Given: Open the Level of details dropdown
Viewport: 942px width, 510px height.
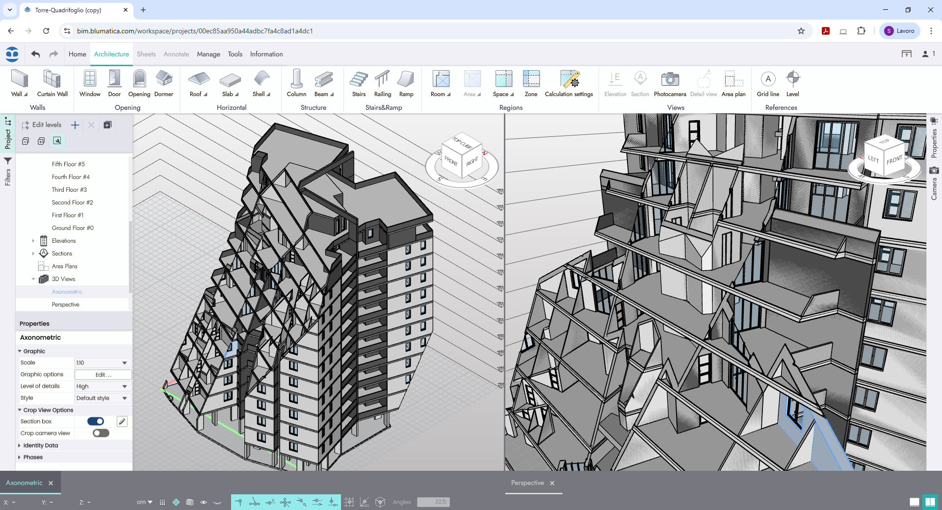Looking at the screenshot, I should pos(102,386).
